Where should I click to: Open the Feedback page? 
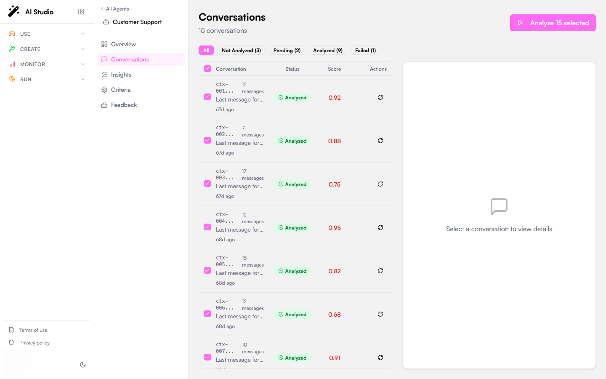click(x=141, y=105)
